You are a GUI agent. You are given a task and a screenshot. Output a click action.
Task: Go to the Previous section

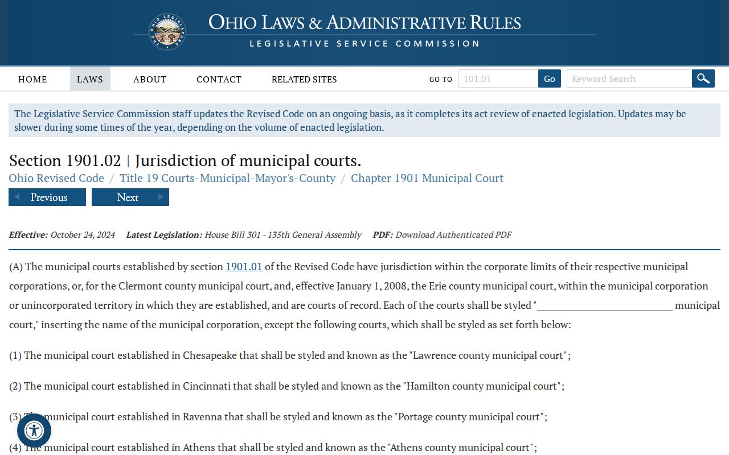(47, 197)
